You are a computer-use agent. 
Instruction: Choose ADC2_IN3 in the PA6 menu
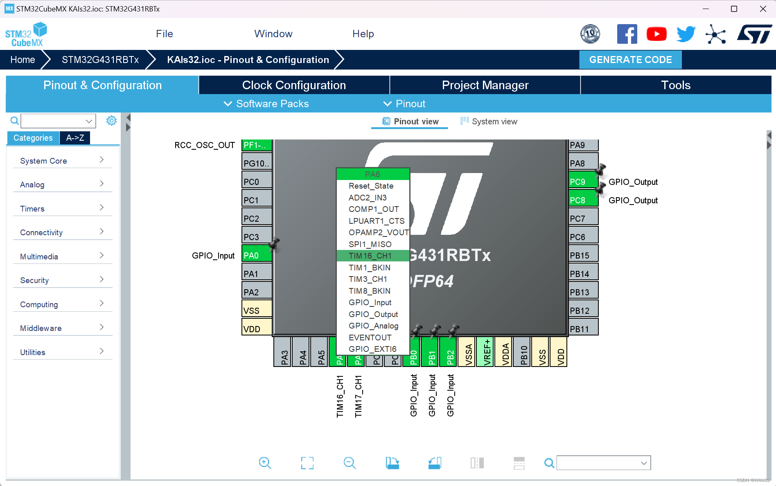(373, 198)
